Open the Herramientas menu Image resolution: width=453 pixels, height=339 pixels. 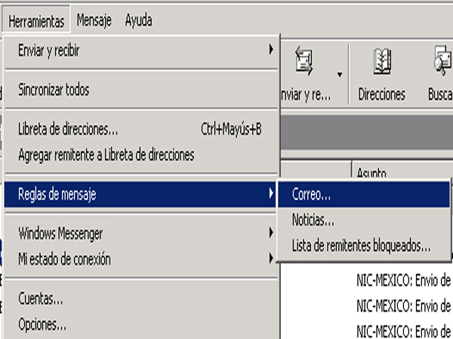pos(36,21)
